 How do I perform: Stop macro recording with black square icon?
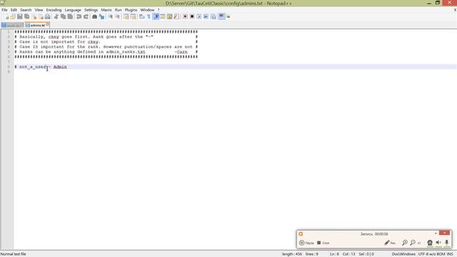point(192,16)
